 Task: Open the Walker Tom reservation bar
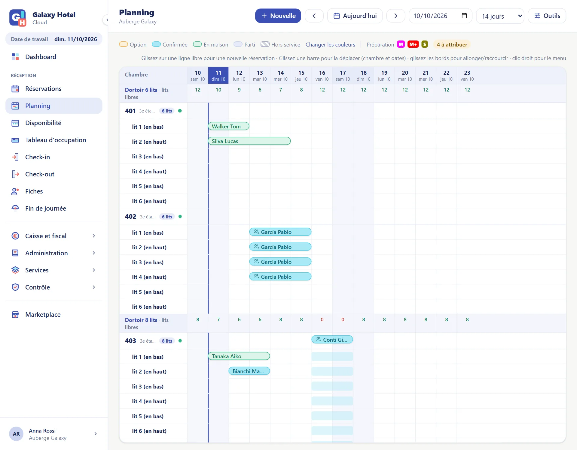coord(228,126)
